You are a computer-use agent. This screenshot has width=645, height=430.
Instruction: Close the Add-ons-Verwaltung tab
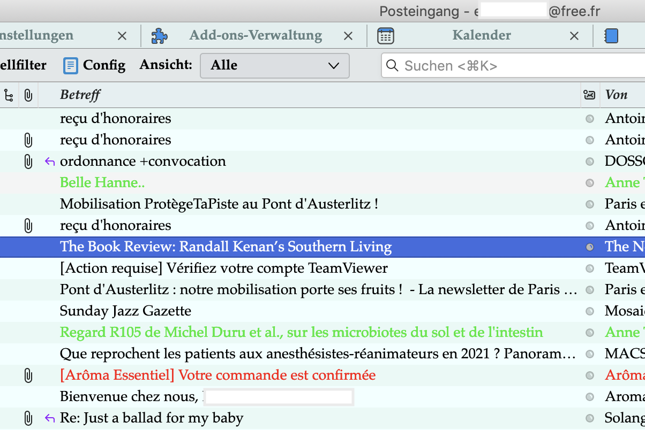(348, 36)
